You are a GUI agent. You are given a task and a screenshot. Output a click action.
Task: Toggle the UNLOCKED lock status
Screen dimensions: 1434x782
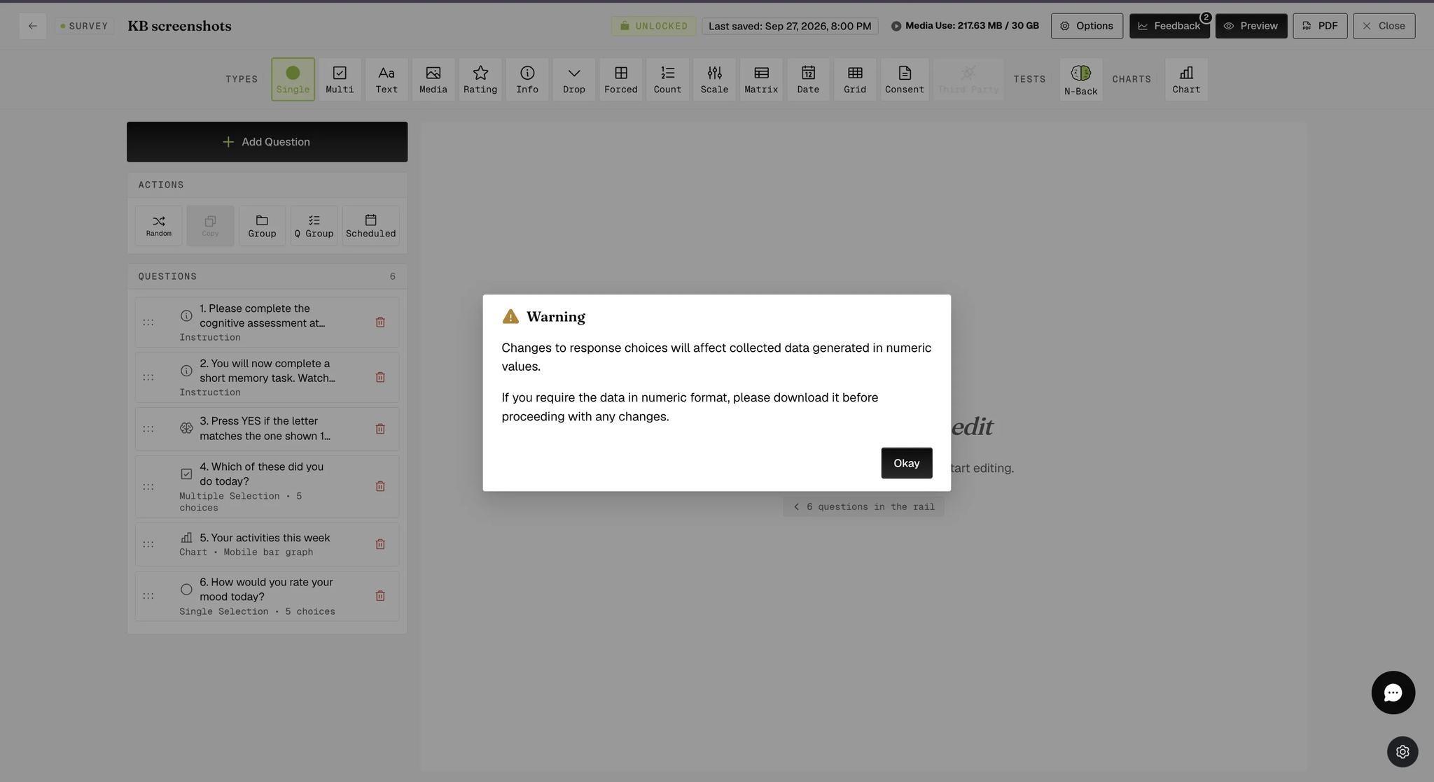[653, 26]
